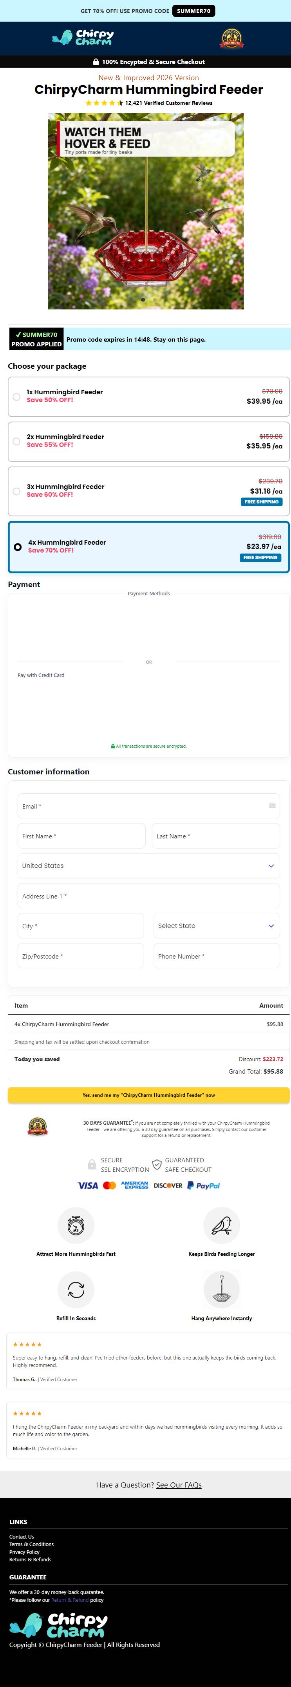The height and width of the screenshot is (1687, 291).
Task: Click the Mastercard logo
Action: 110,1185
